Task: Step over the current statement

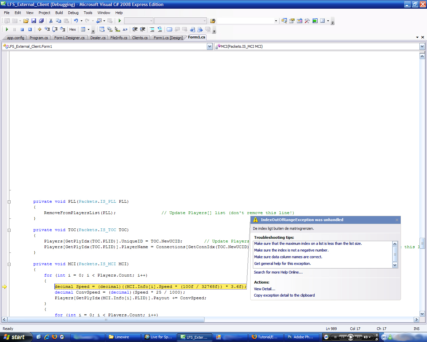Action: point(55,29)
